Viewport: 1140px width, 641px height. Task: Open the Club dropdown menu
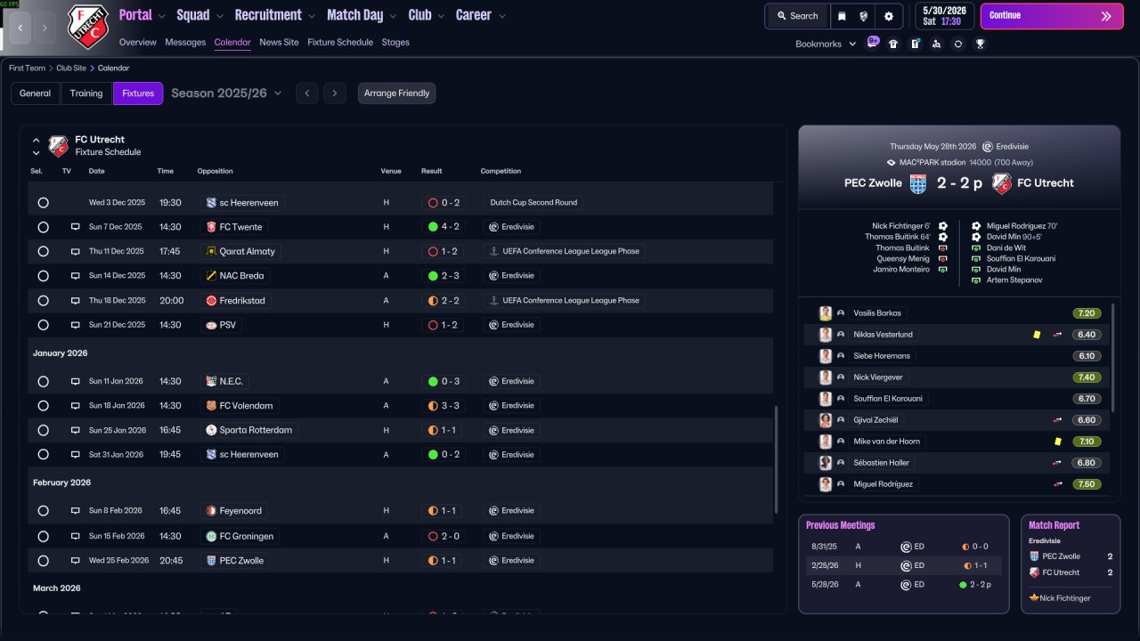[x=426, y=15]
